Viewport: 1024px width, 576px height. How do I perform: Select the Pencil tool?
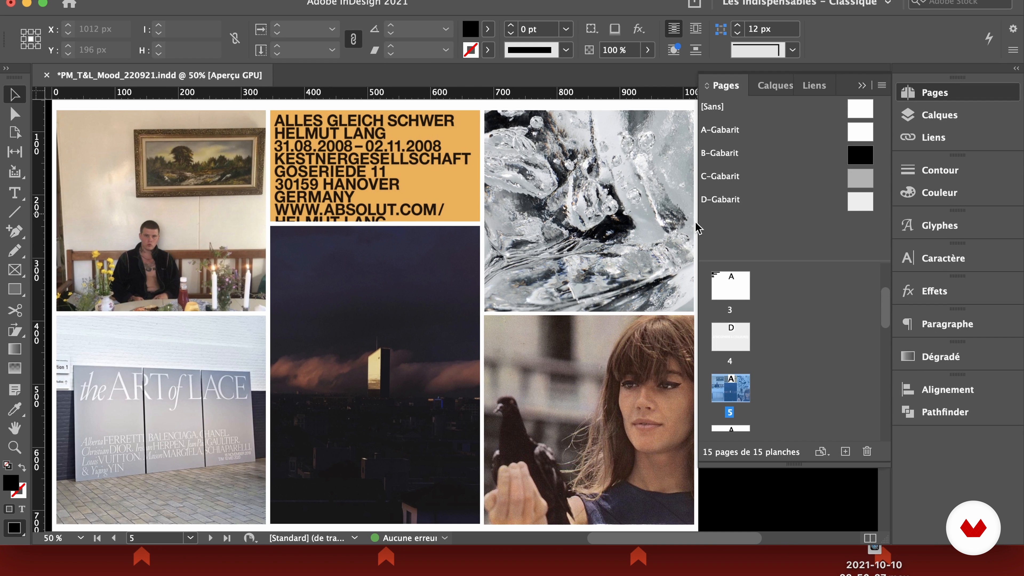(x=15, y=251)
